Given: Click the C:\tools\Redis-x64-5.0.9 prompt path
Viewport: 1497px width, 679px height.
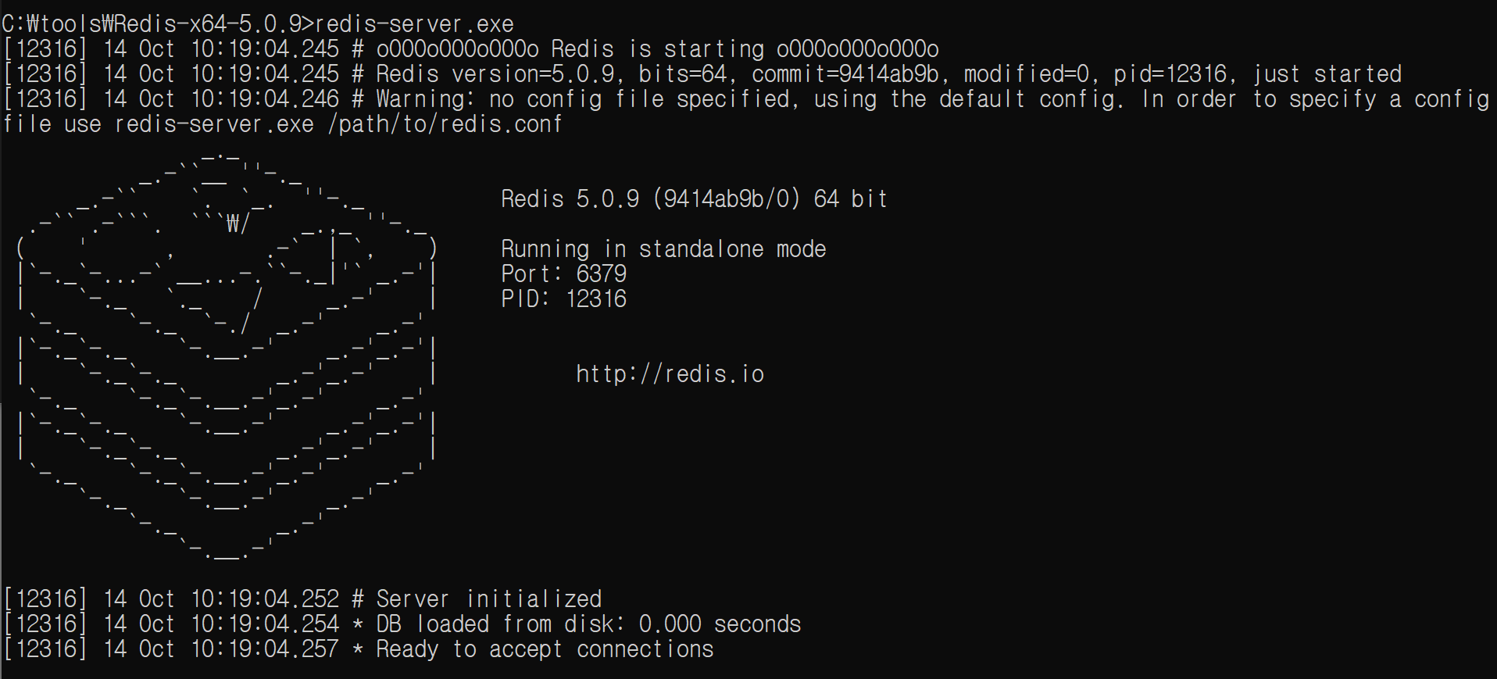Looking at the screenshot, I should [152, 24].
